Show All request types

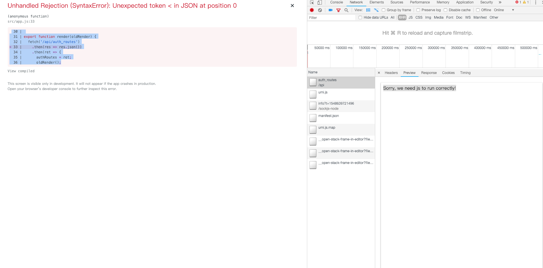(392, 17)
